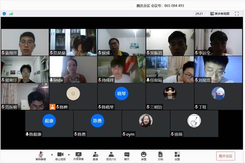The height and width of the screenshot is (163, 245).
Task: Open the emoji reactions (表情) icon
Action: click(x=143, y=156)
